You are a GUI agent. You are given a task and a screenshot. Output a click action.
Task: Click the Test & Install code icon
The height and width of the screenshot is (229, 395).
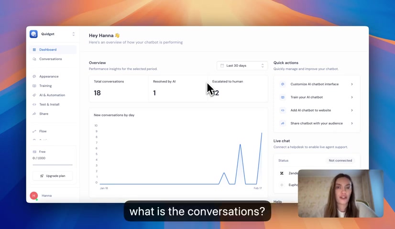pyautogui.click(x=34, y=104)
